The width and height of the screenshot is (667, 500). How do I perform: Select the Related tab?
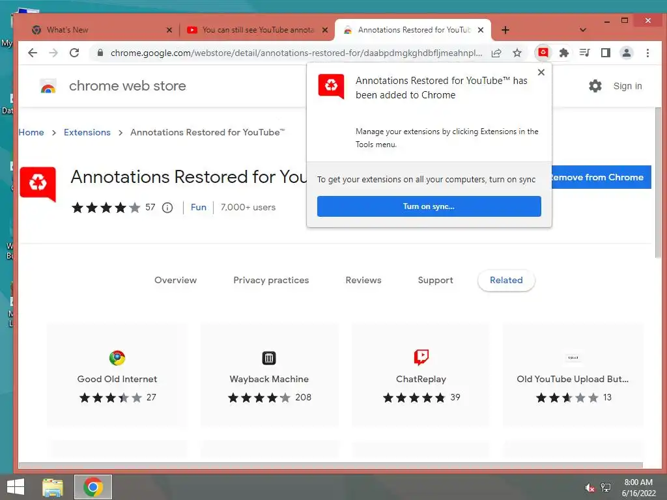pyautogui.click(x=506, y=280)
